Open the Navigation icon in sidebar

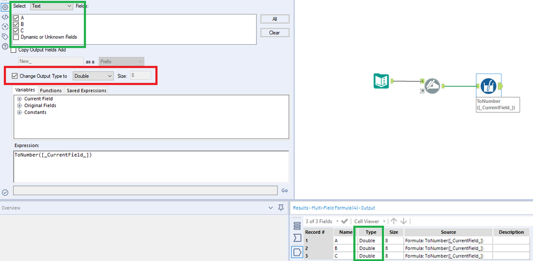(5, 27)
